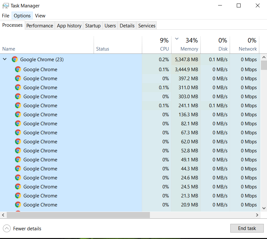Click Chrome icon in the 82.1 MB row
The image size is (267, 239).
point(18,123)
